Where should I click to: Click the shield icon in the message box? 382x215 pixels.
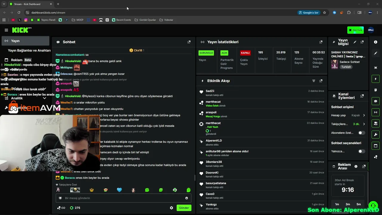pos(60,198)
